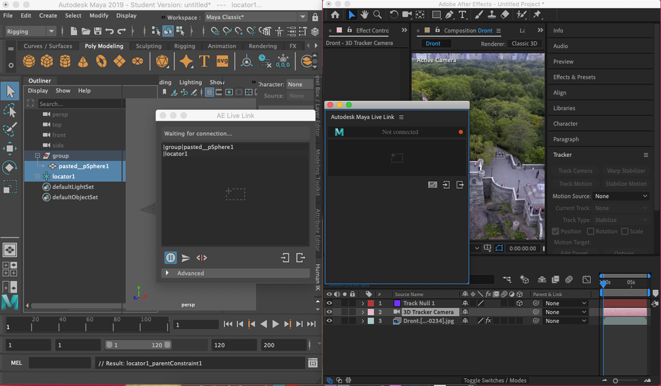Click the Maya save scene icon
661x386 pixels.
coord(98,31)
